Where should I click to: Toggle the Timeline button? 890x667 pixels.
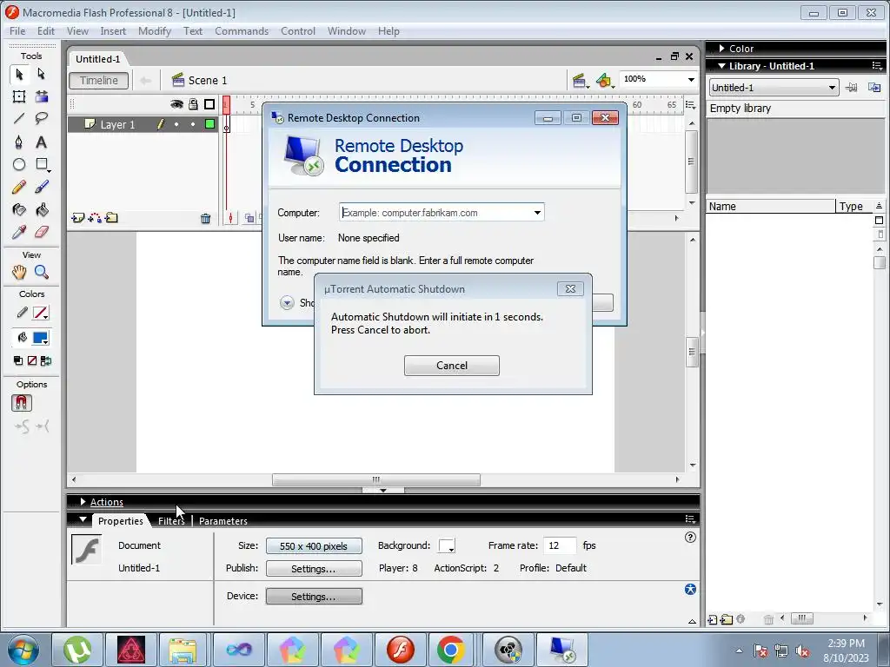99,81
